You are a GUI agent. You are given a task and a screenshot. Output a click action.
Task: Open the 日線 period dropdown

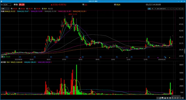tap(5, 8)
